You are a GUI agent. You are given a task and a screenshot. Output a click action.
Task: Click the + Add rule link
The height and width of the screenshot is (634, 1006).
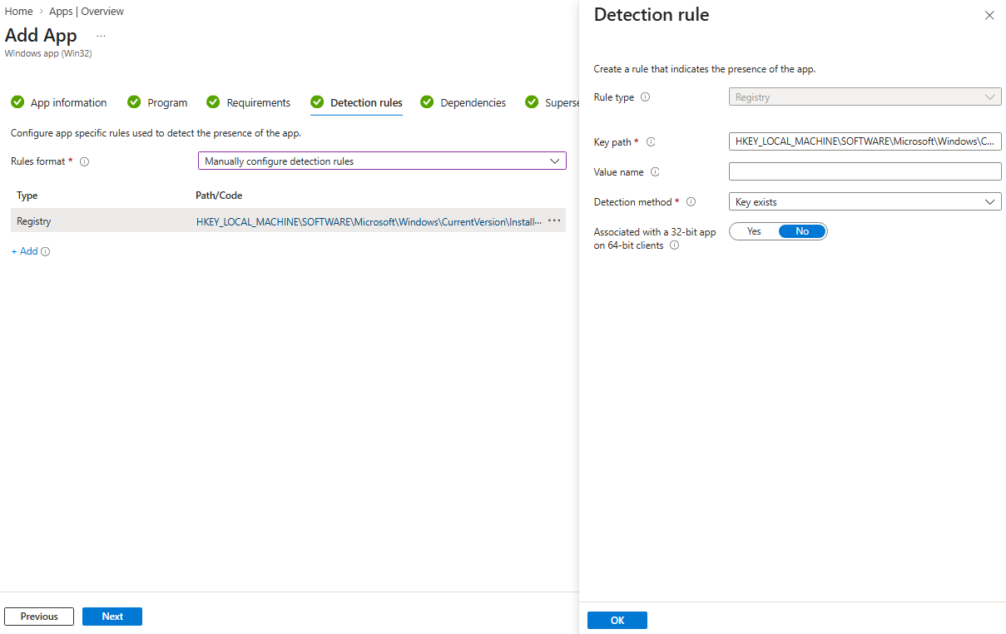(25, 251)
